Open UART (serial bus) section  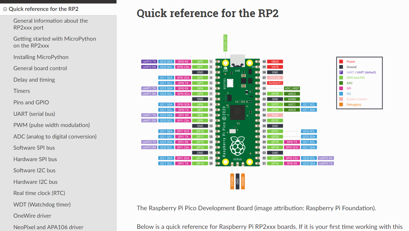click(x=34, y=114)
